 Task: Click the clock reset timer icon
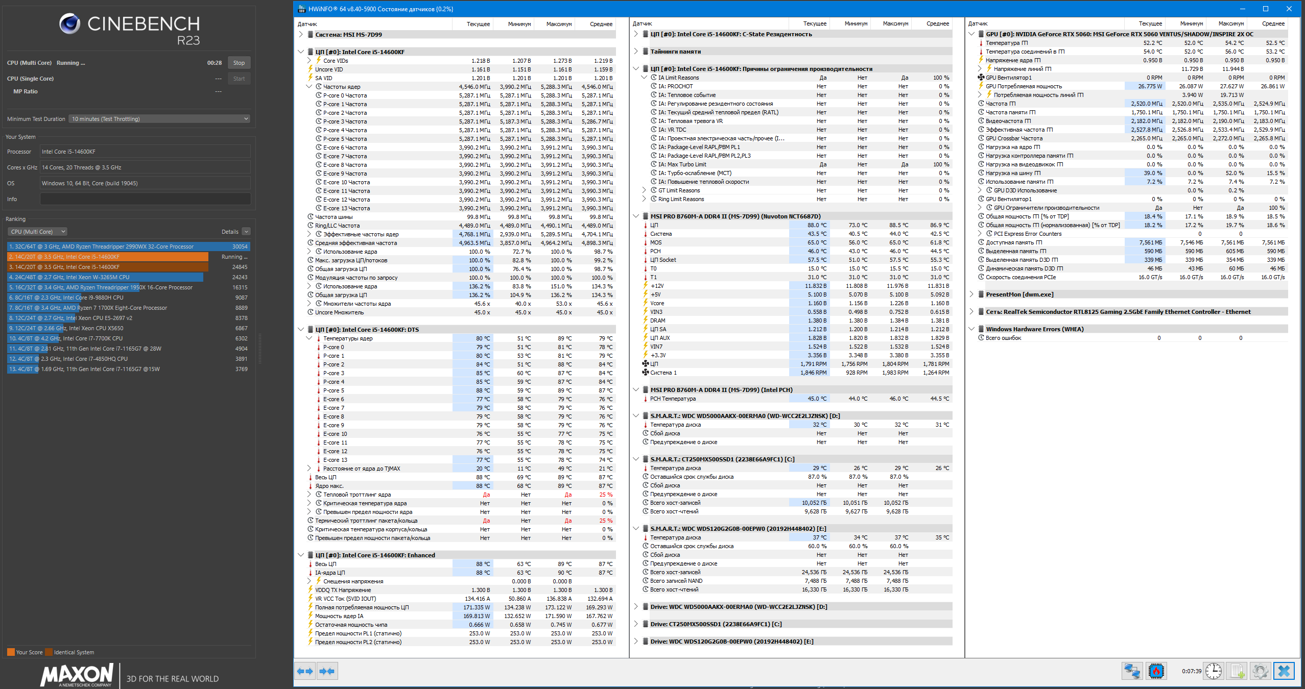pyautogui.click(x=1214, y=671)
